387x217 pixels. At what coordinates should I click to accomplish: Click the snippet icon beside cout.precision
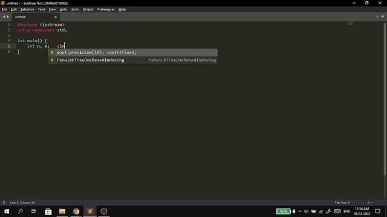[52, 52]
